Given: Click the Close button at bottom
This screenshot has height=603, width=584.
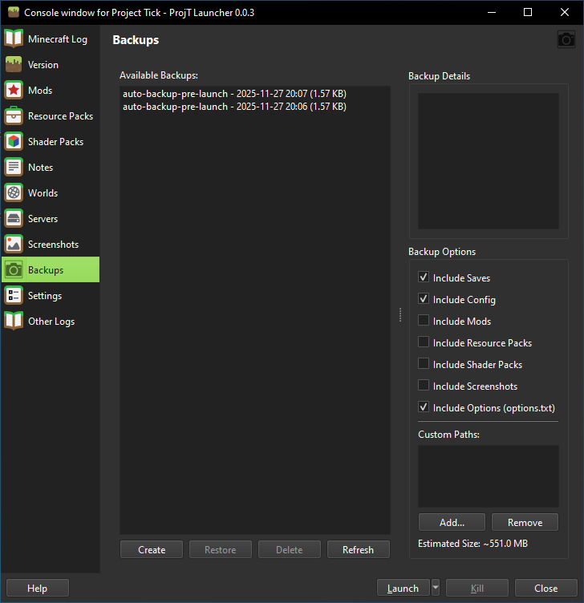Looking at the screenshot, I should click(546, 588).
